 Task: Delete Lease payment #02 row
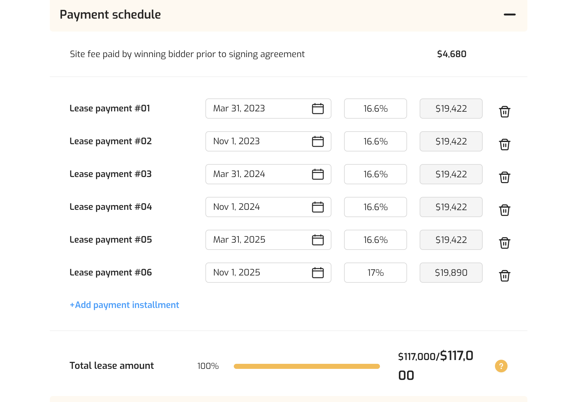(504, 145)
